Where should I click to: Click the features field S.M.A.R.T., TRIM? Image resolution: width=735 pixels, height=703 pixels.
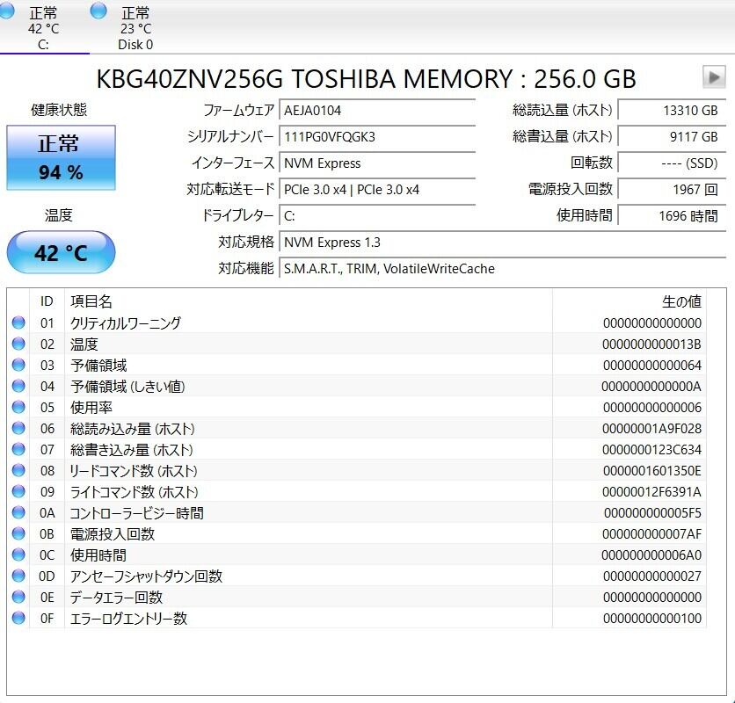pos(503,269)
